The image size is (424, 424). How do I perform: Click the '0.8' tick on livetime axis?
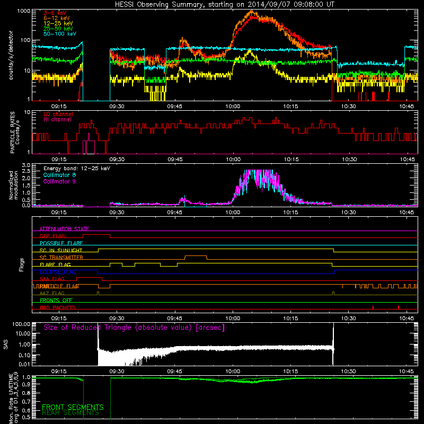pyautogui.click(x=26, y=393)
